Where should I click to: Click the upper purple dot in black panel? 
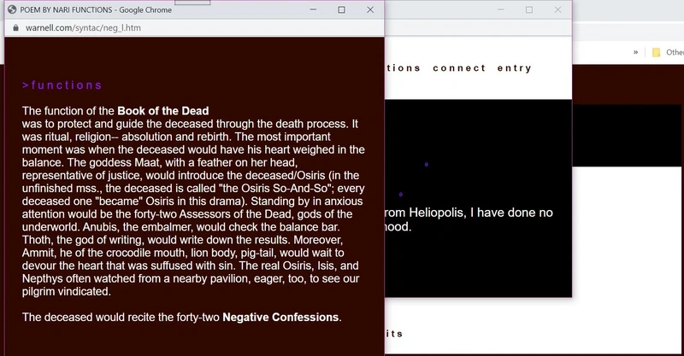click(x=426, y=164)
